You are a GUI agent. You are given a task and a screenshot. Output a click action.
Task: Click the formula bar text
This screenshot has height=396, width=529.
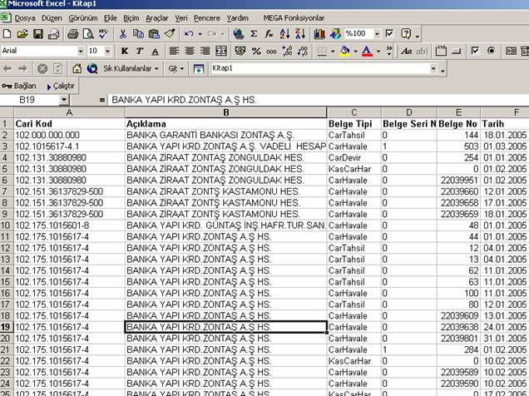pyautogui.click(x=184, y=100)
